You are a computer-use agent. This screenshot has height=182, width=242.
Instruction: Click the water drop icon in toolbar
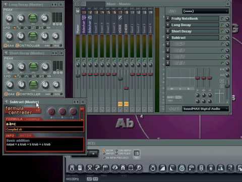tap(211, 168)
